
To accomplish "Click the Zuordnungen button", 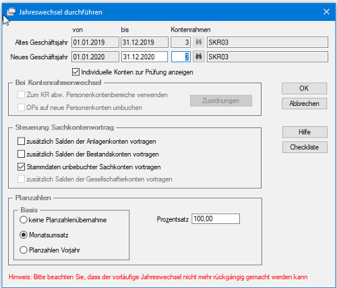I will pyautogui.click(x=221, y=100).
